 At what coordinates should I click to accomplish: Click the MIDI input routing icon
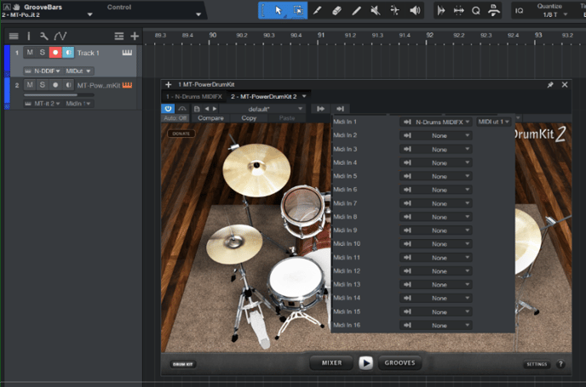coord(340,109)
